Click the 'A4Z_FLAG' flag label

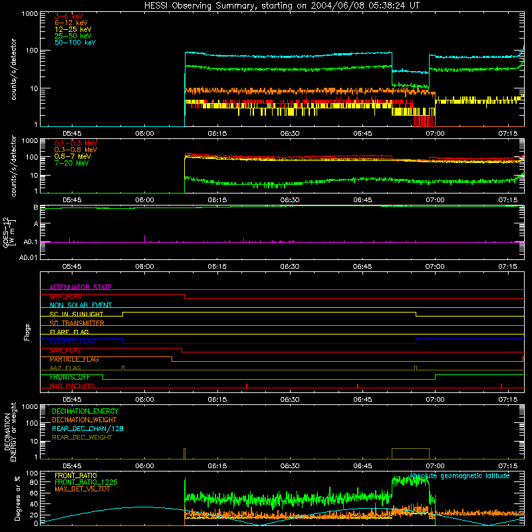[65, 368]
